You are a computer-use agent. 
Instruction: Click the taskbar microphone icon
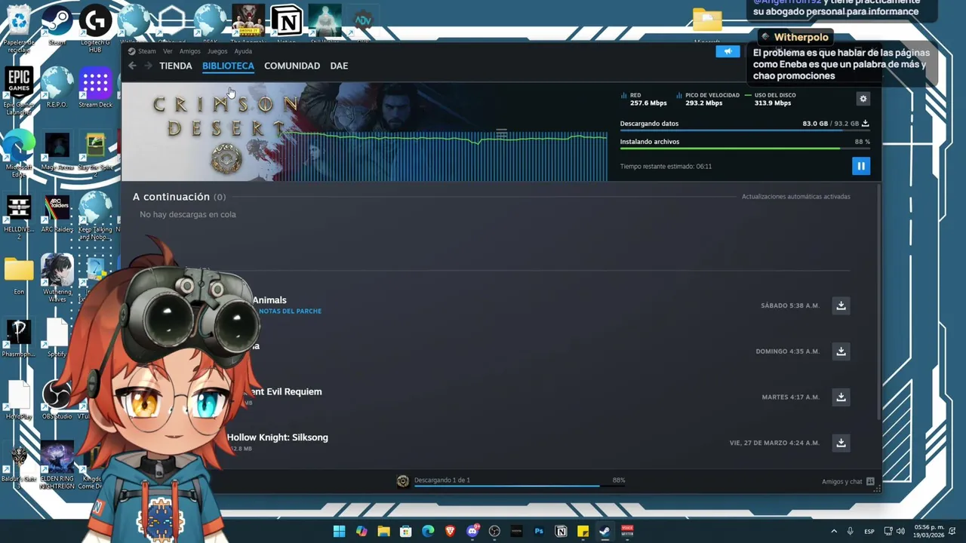coord(851,531)
